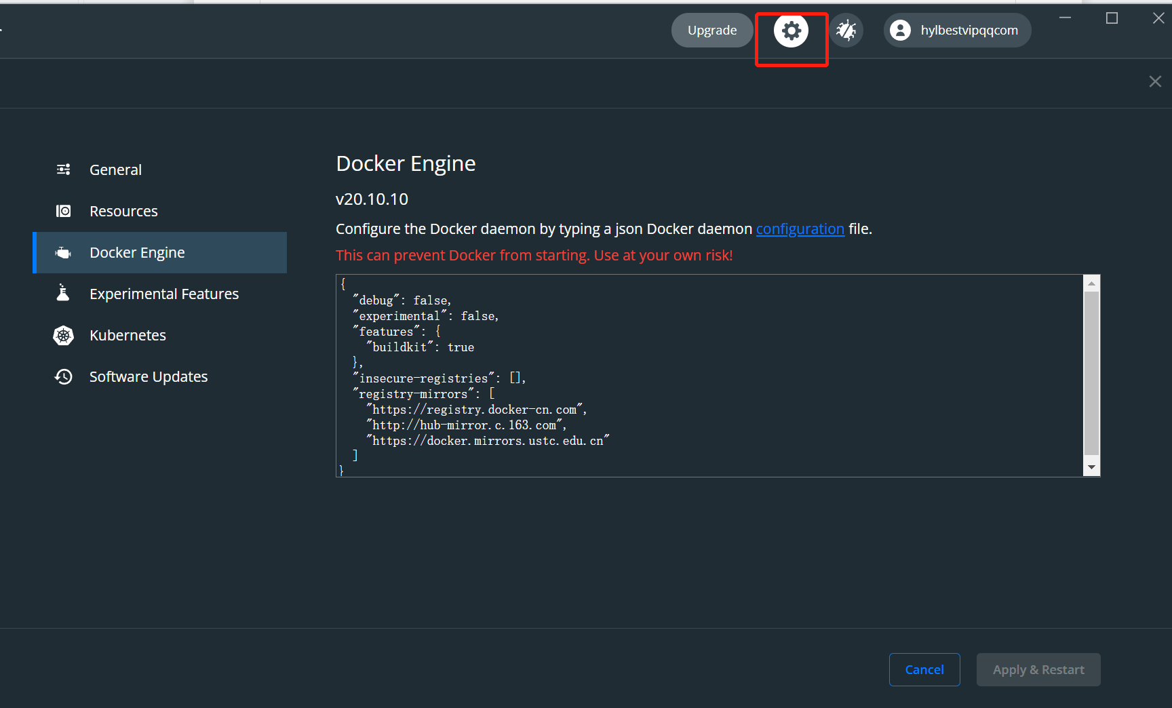The height and width of the screenshot is (708, 1172).
Task: Click the "registry-mirrors" key line
Action: click(423, 394)
